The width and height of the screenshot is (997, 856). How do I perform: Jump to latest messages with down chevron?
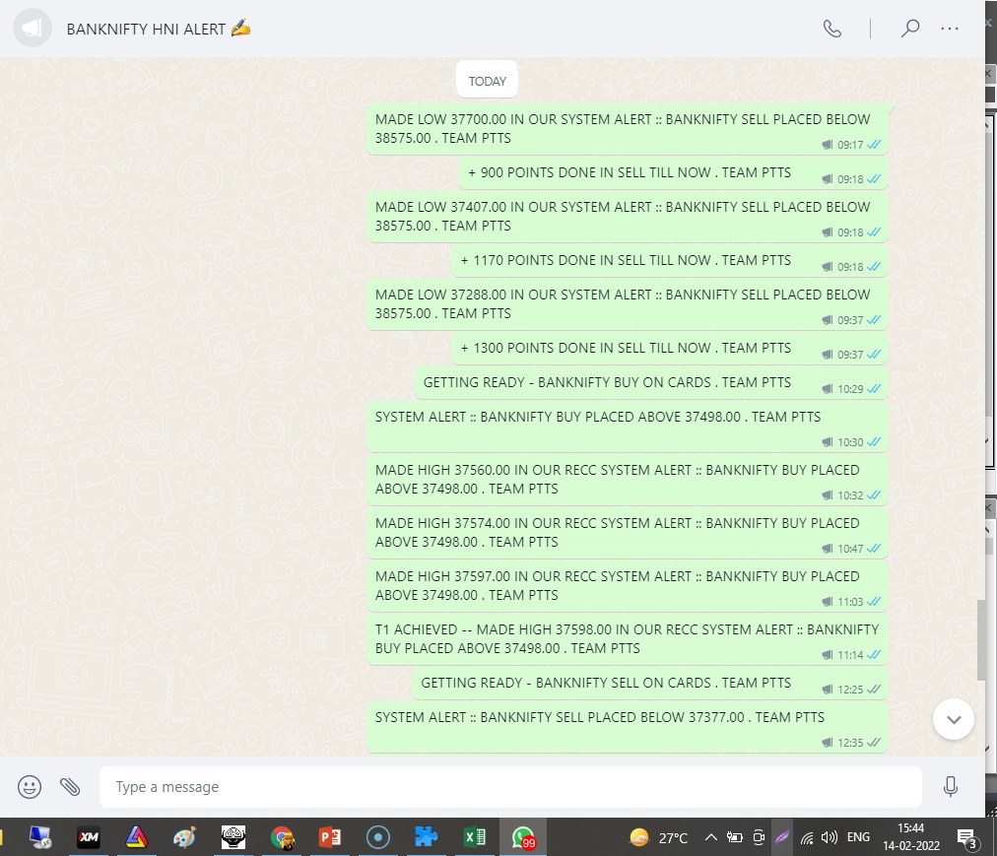coord(953,719)
